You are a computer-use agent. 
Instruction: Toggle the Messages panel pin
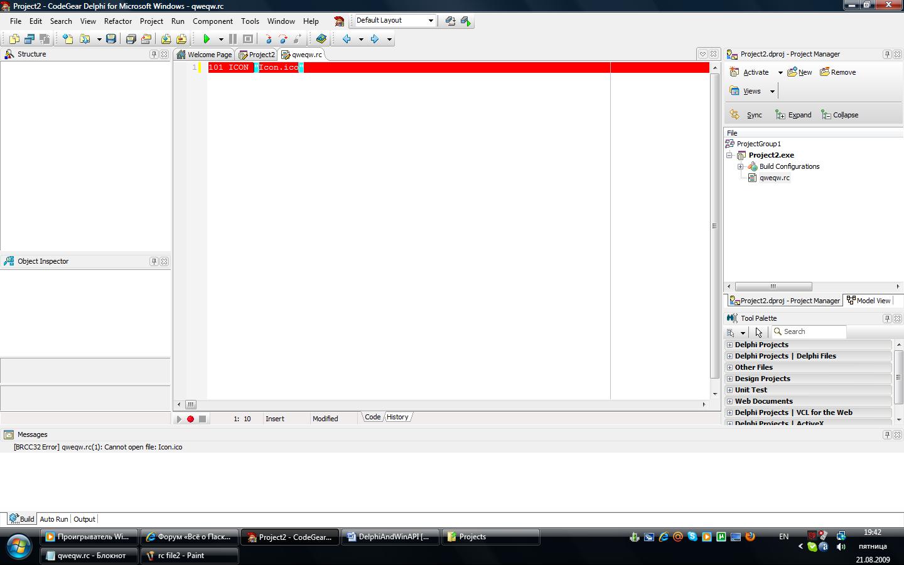[x=887, y=434]
